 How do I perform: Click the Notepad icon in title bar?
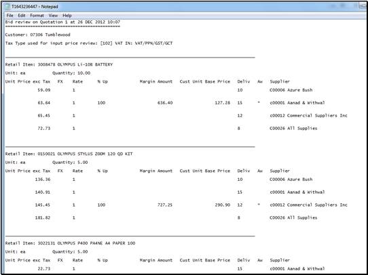coord(7,7)
